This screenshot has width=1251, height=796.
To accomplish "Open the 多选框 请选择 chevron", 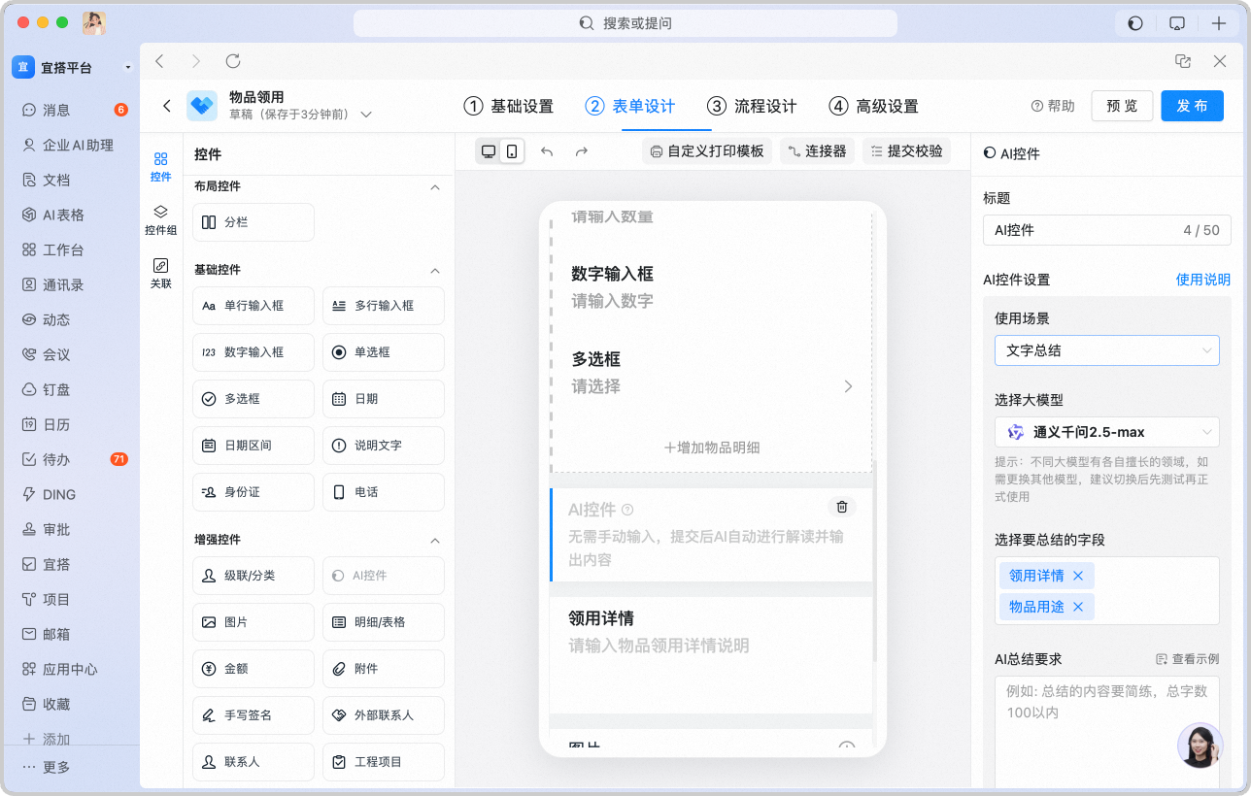I will [x=848, y=386].
